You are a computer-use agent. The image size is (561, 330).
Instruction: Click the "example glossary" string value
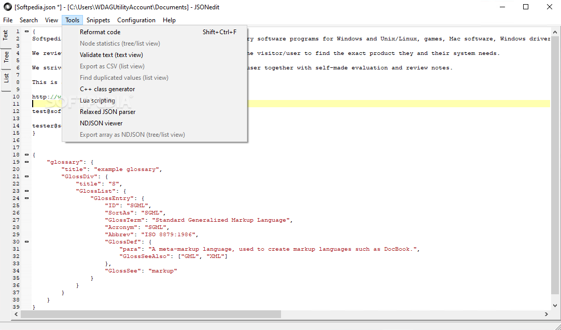point(127,169)
